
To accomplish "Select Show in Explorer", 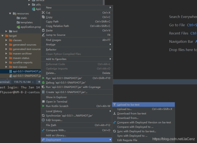I will pyautogui.click(x=77, y=97).
